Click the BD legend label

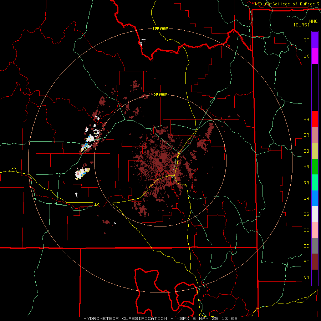[x=306, y=151]
